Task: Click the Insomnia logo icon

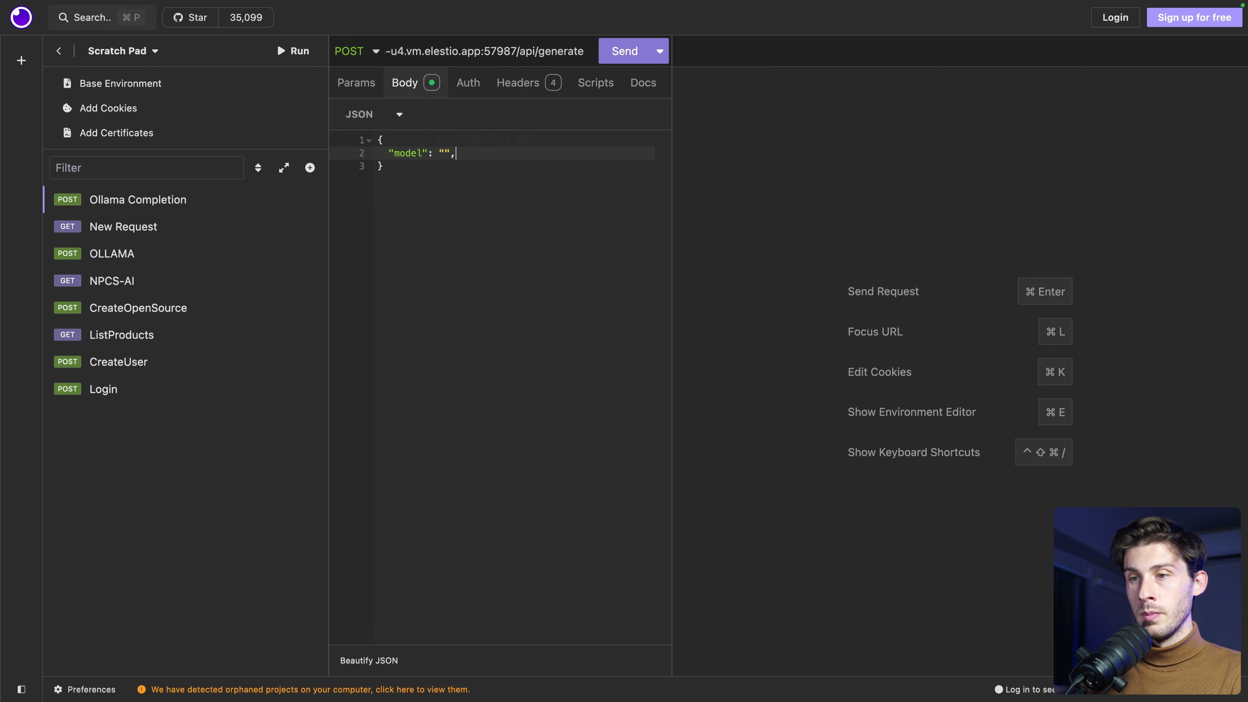Action: click(21, 18)
